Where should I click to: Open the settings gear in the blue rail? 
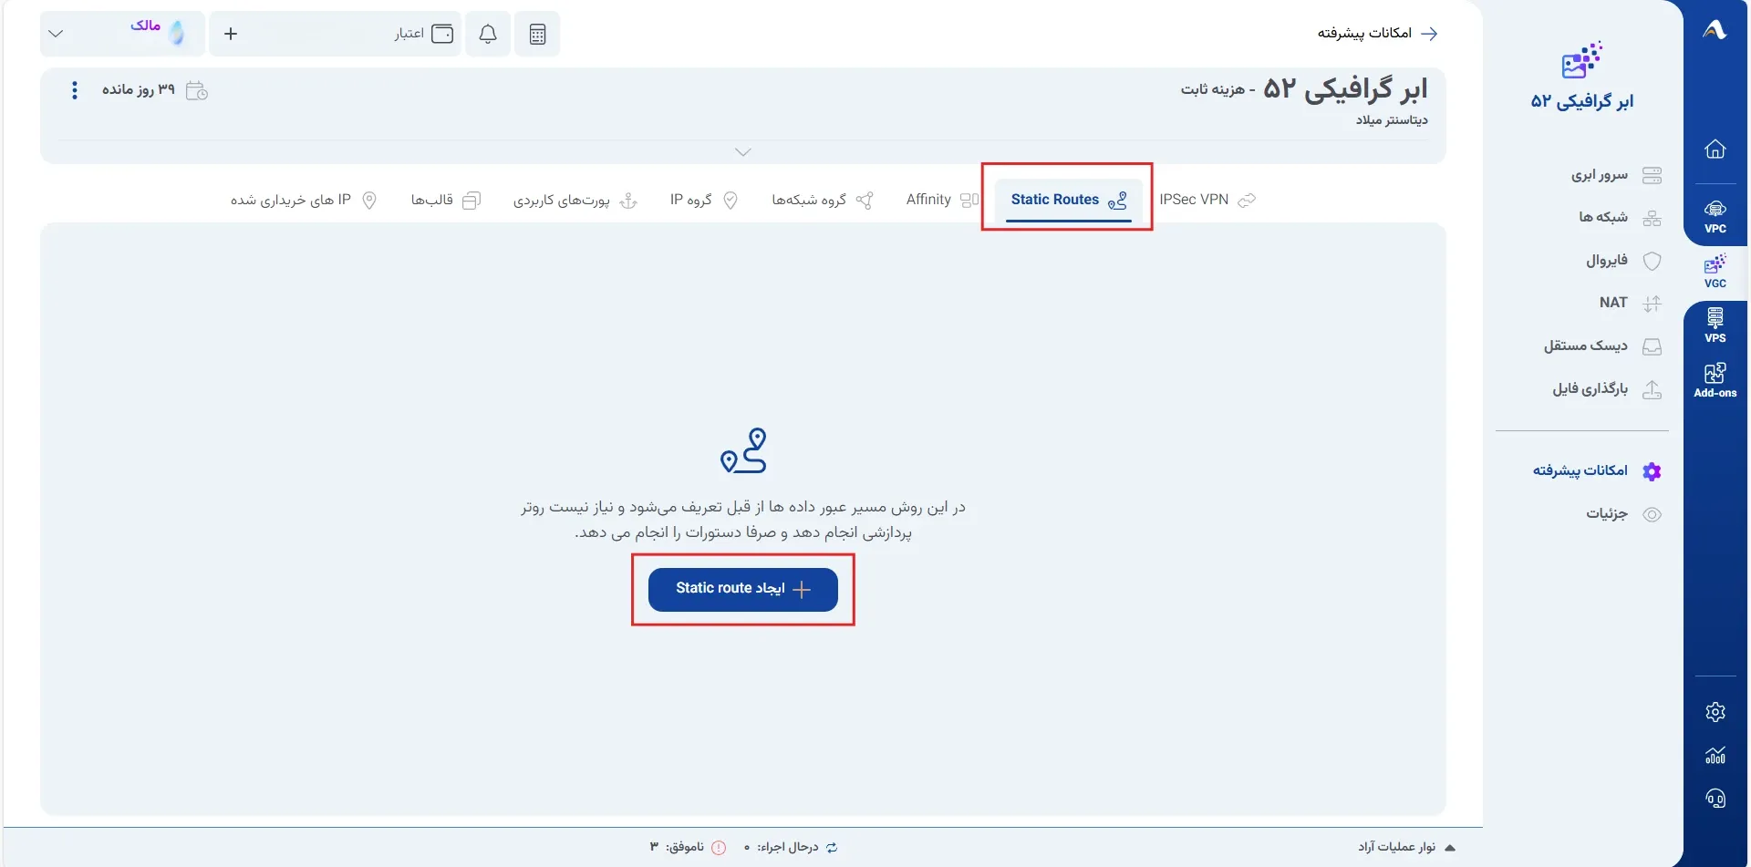(x=1715, y=712)
